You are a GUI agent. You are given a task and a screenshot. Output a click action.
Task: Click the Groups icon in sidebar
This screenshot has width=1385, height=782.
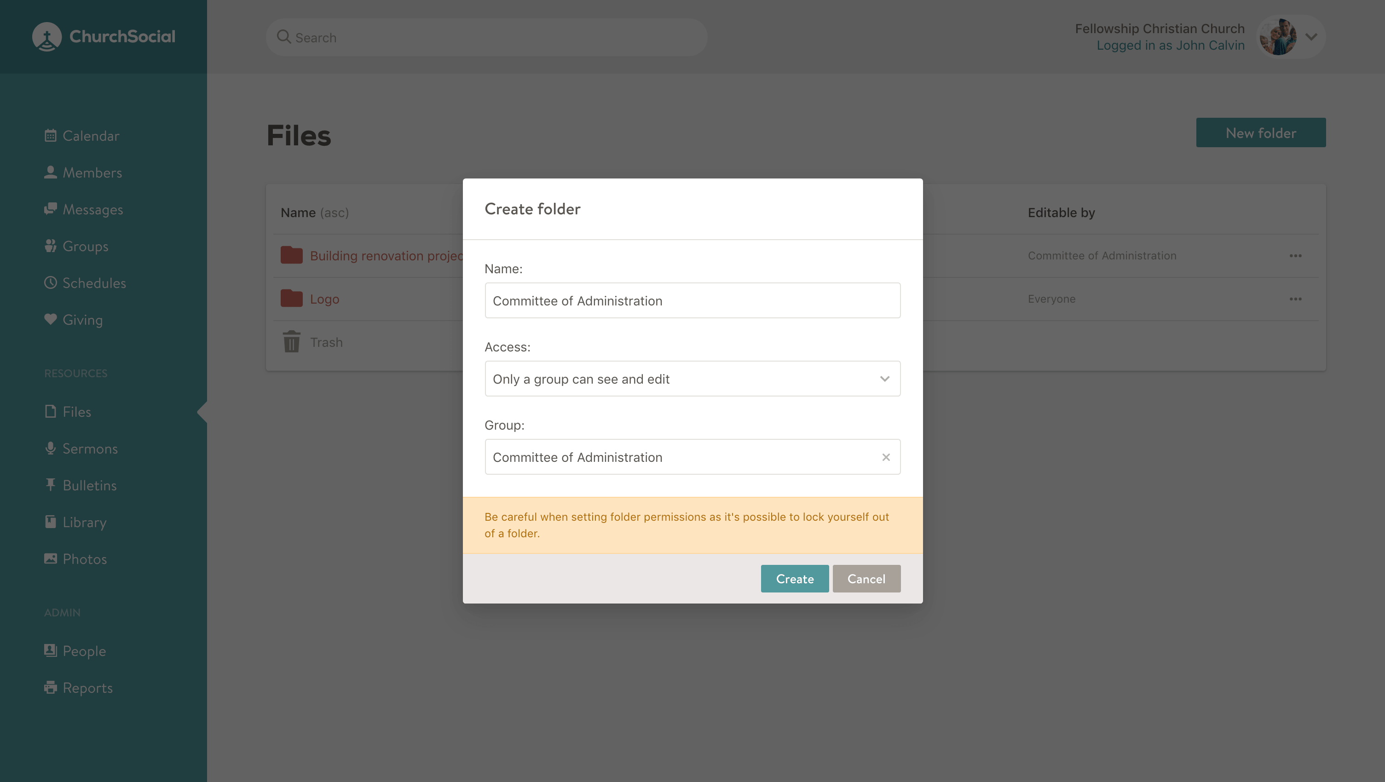(51, 246)
